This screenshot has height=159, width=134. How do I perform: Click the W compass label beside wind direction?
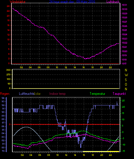point(126,75)
